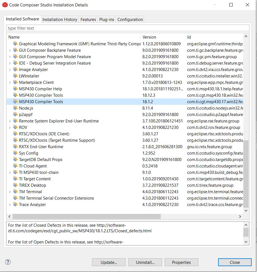This screenshot has width=257, height=272.
Task: Click version '1.2.952' of Sys Config
Action: [x=149, y=153]
